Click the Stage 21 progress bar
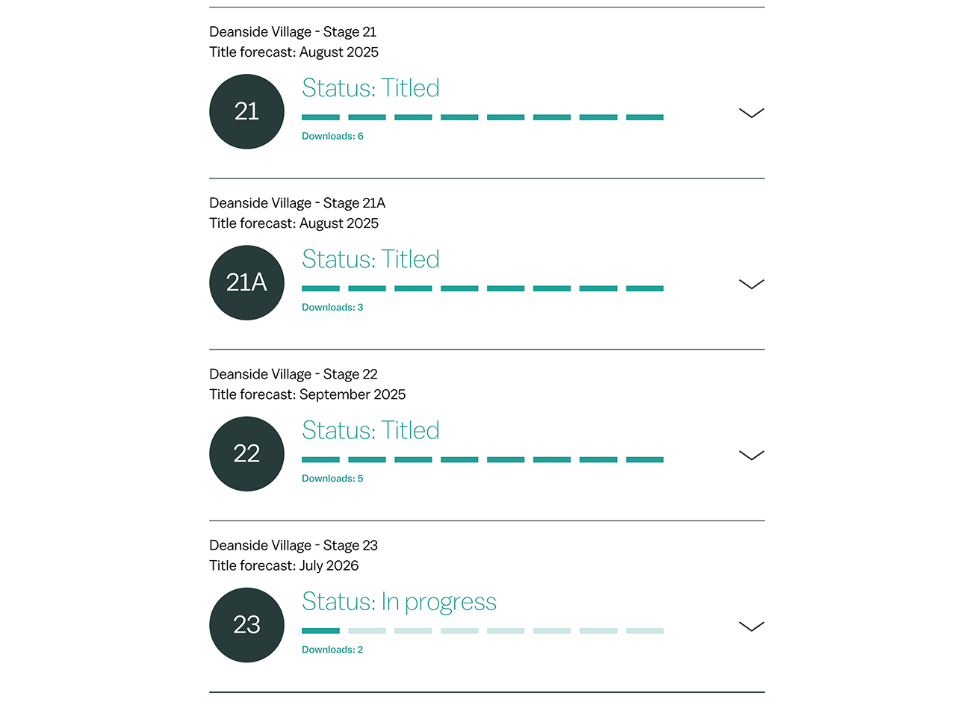Image resolution: width=956 pixels, height=702 pixels. click(x=482, y=117)
